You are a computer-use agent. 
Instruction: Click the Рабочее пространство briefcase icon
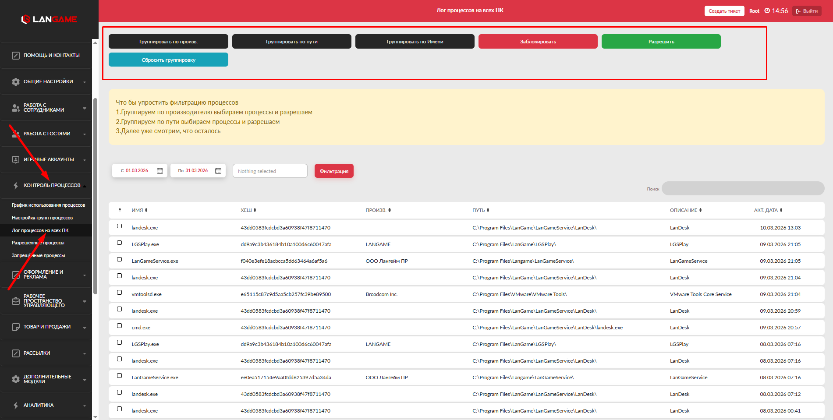(x=16, y=301)
